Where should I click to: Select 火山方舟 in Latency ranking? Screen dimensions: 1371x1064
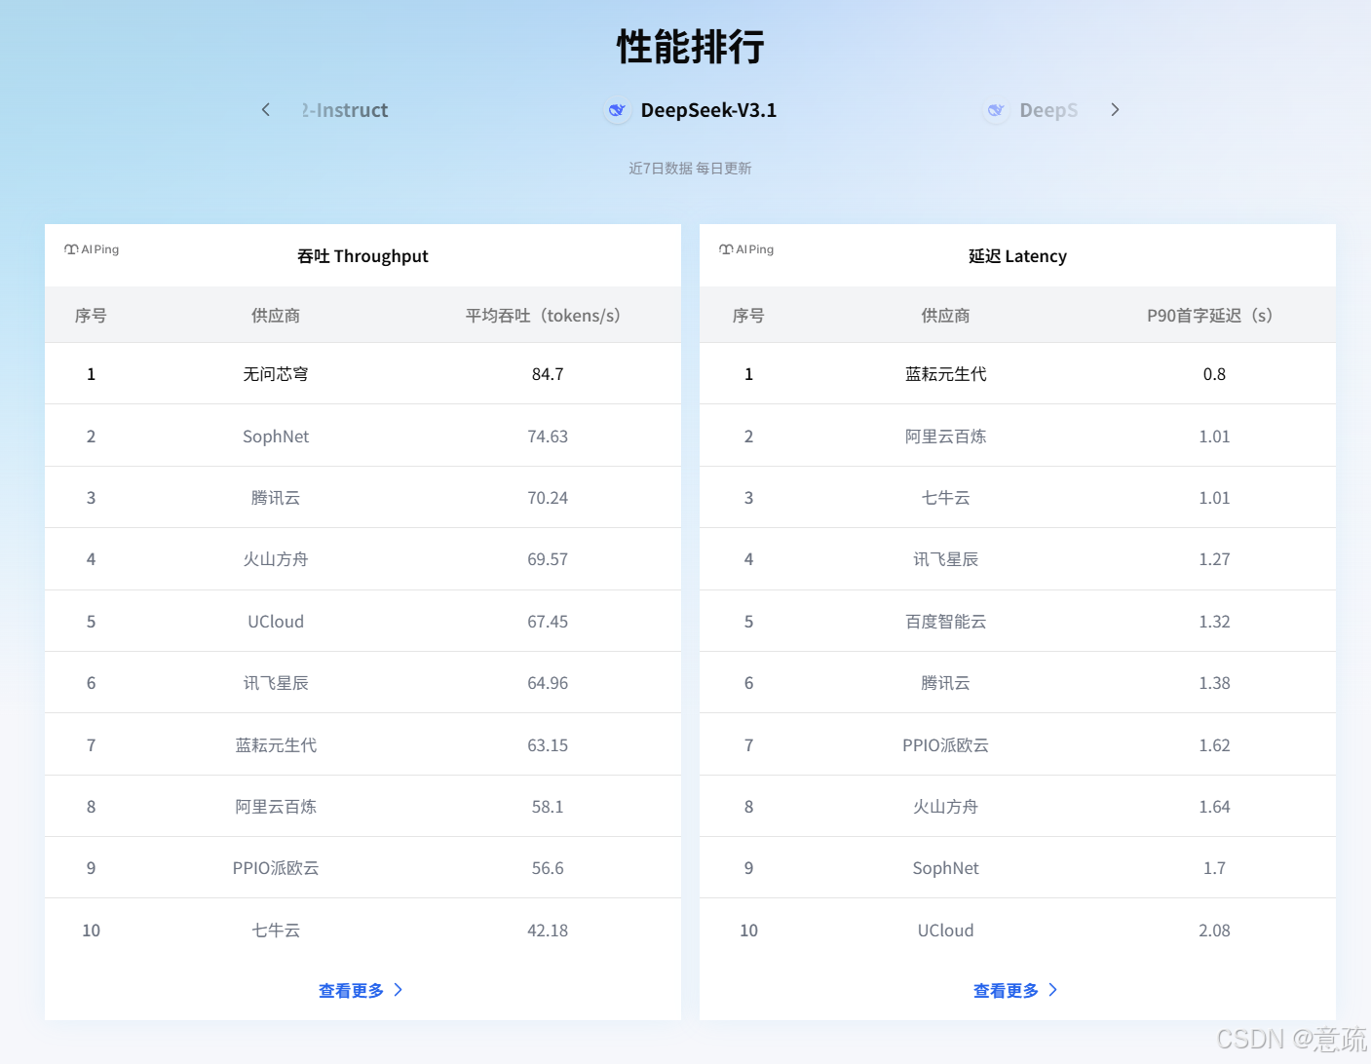(x=945, y=807)
